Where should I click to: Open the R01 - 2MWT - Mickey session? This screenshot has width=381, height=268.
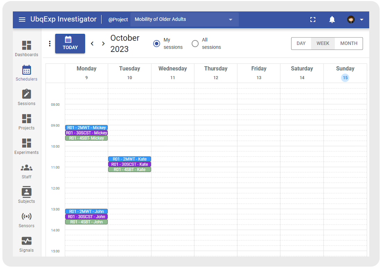pyautogui.click(x=86, y=128)
